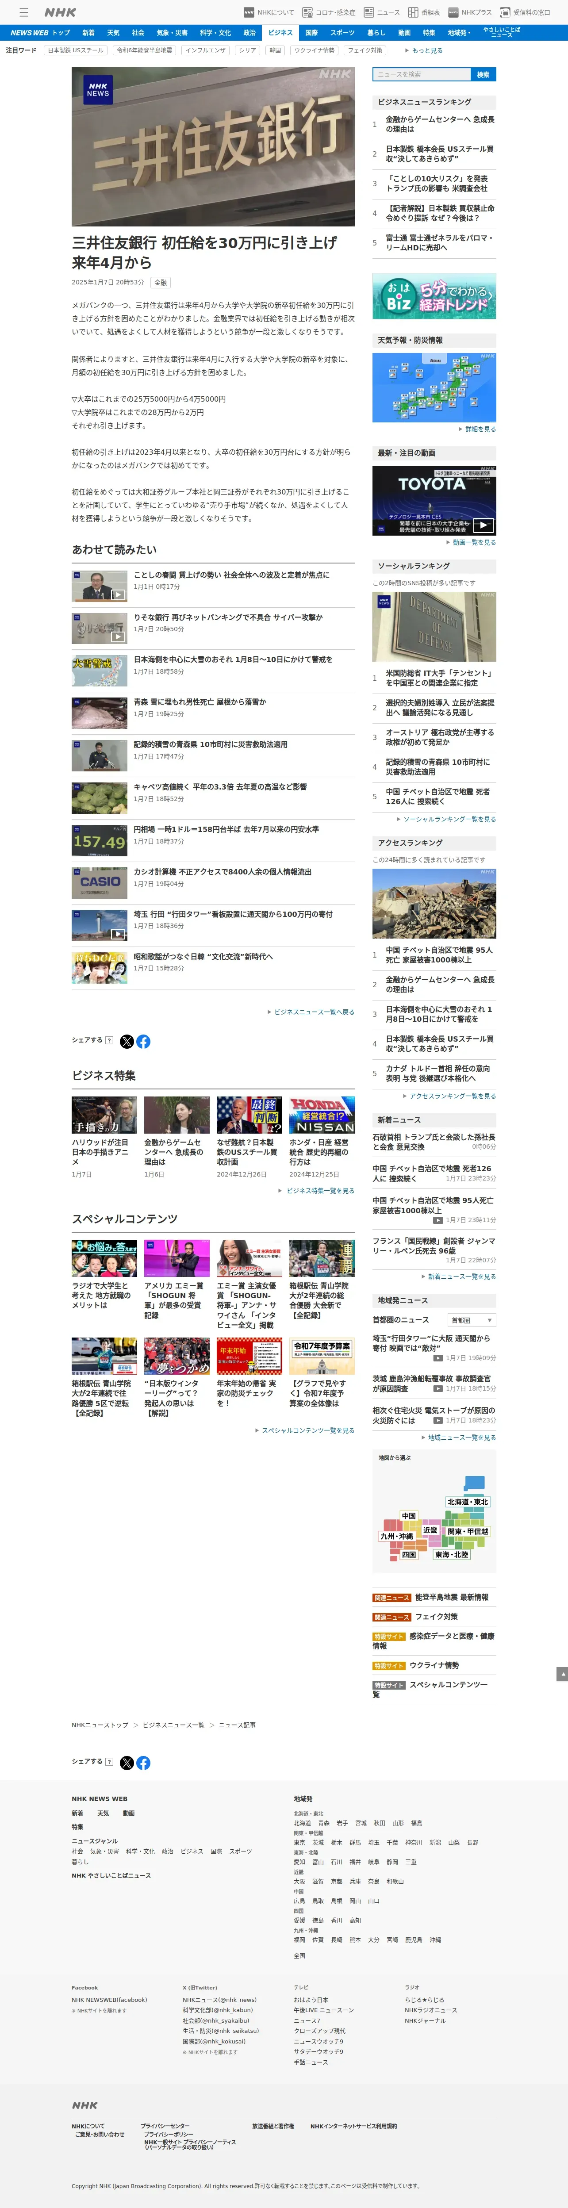Open the weather forecast map thumbnail

coord(434,387)
